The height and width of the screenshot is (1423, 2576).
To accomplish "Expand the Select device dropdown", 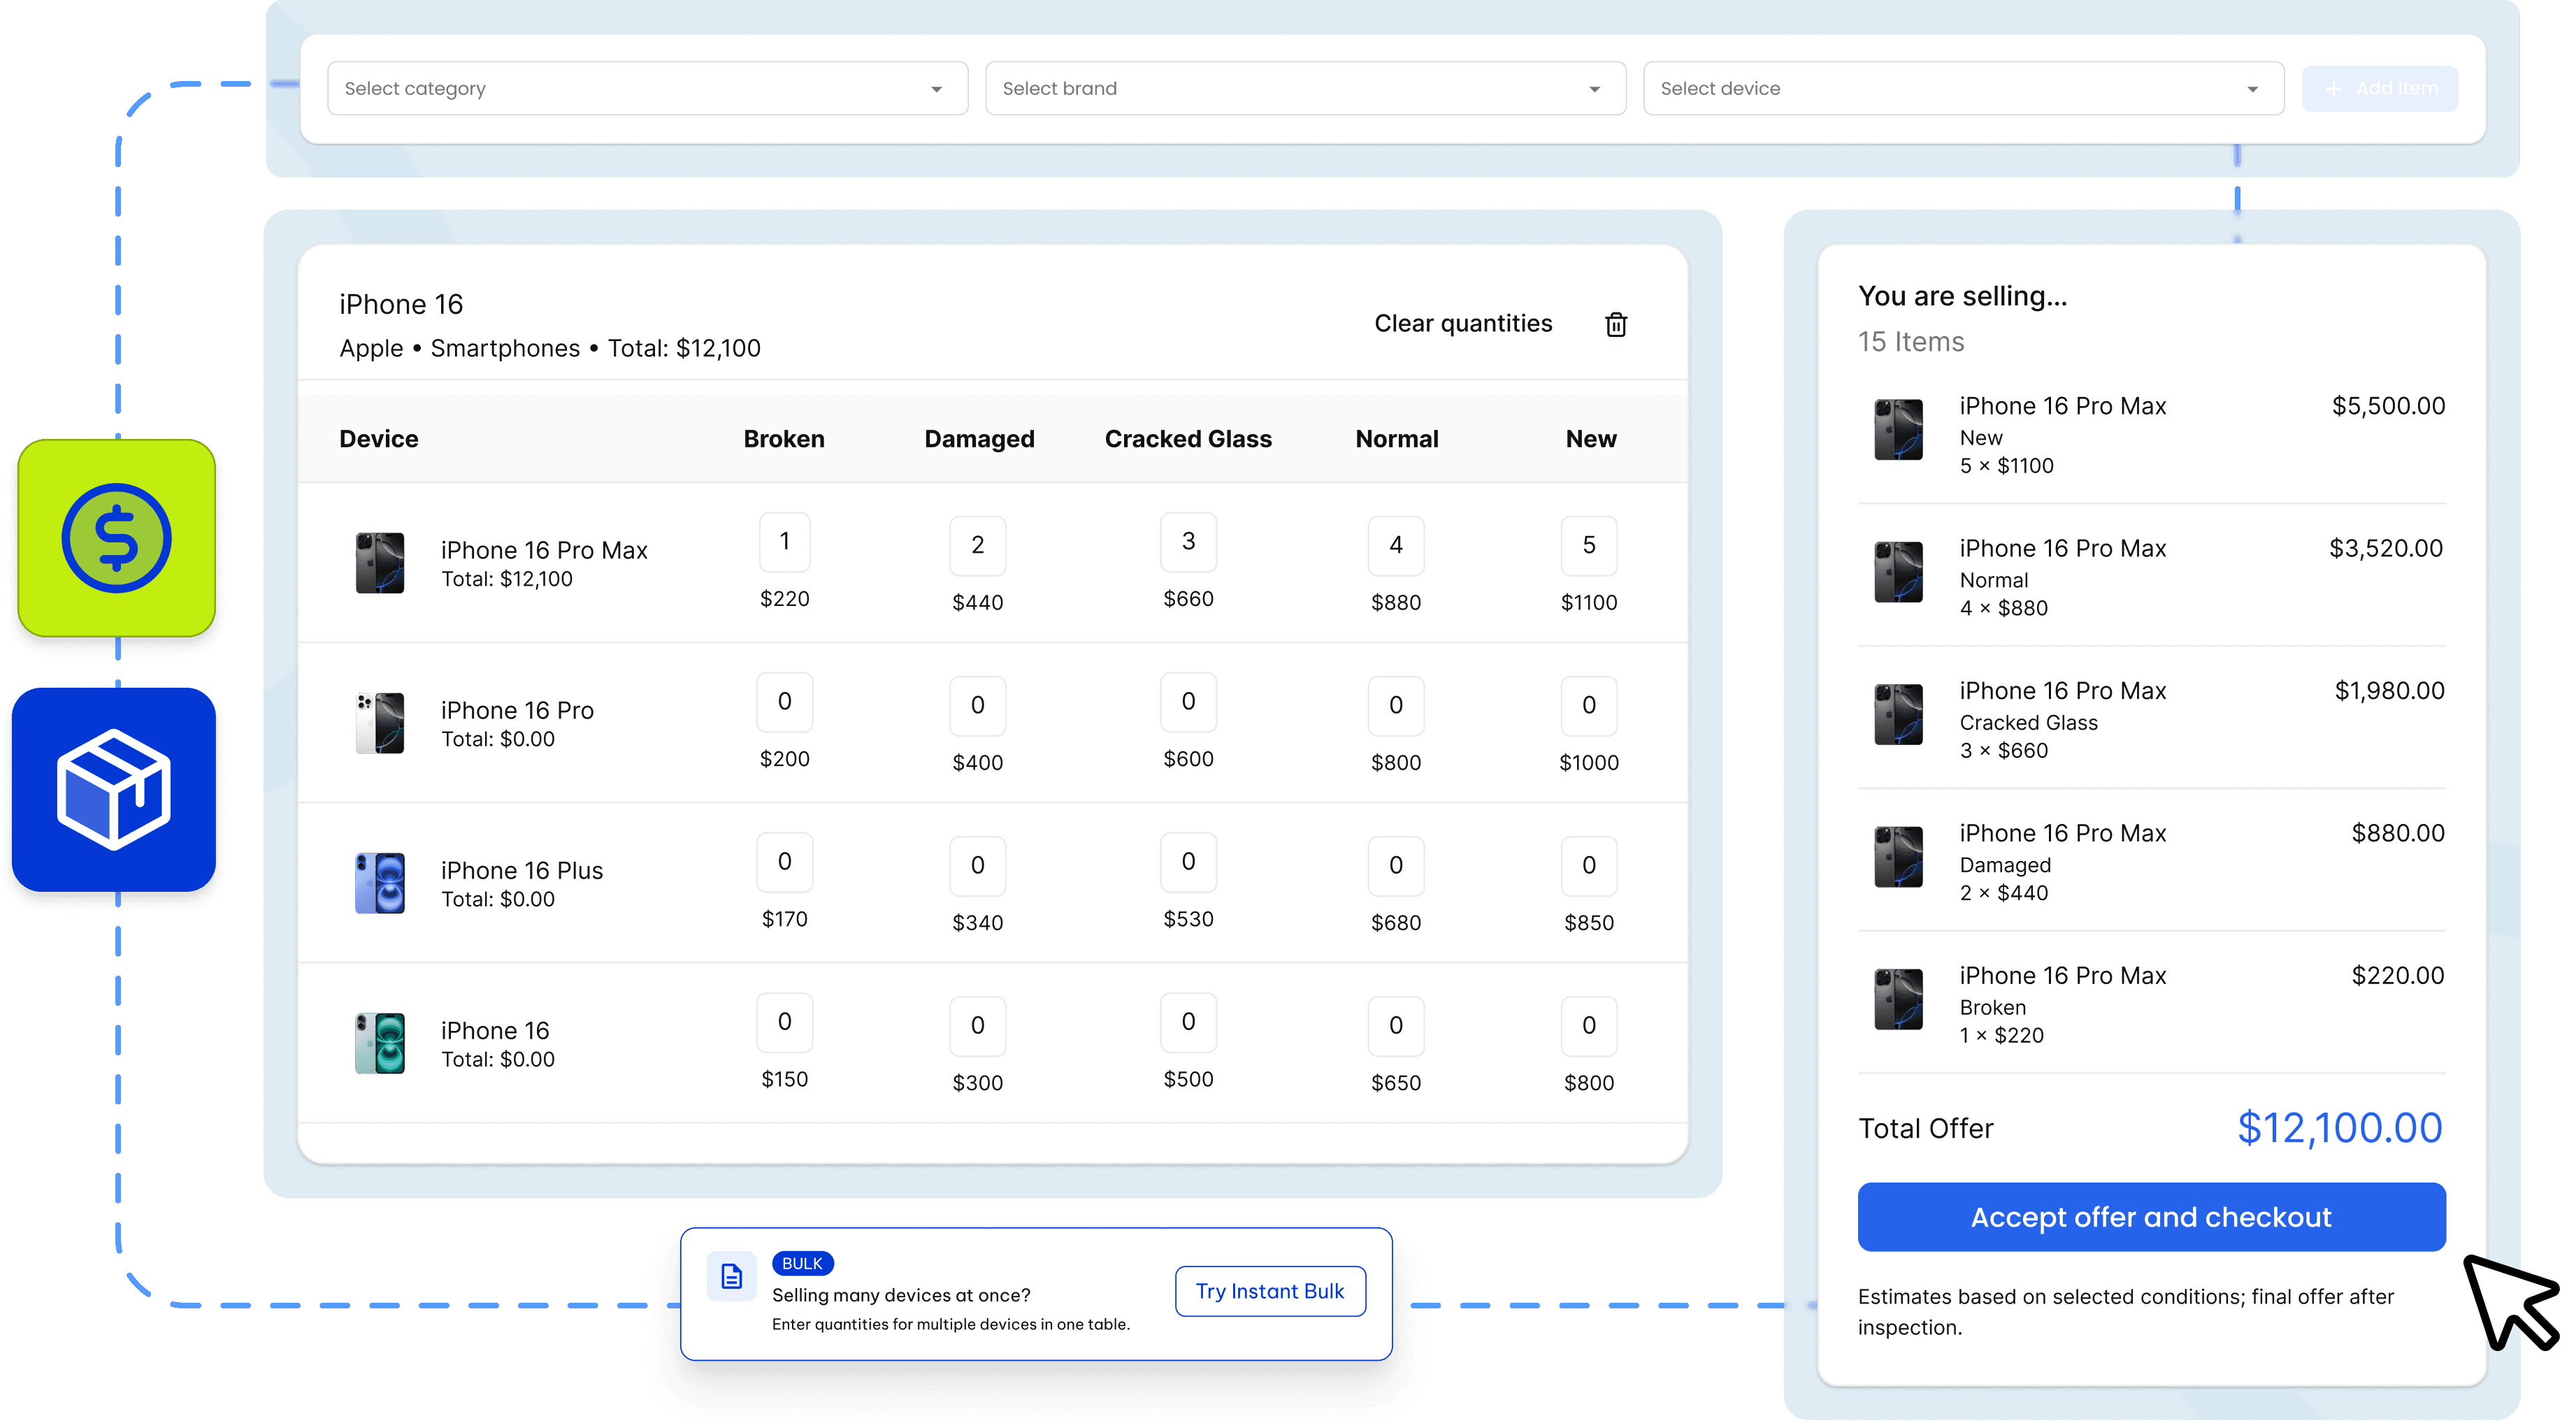I will (x=1962, y=88).
